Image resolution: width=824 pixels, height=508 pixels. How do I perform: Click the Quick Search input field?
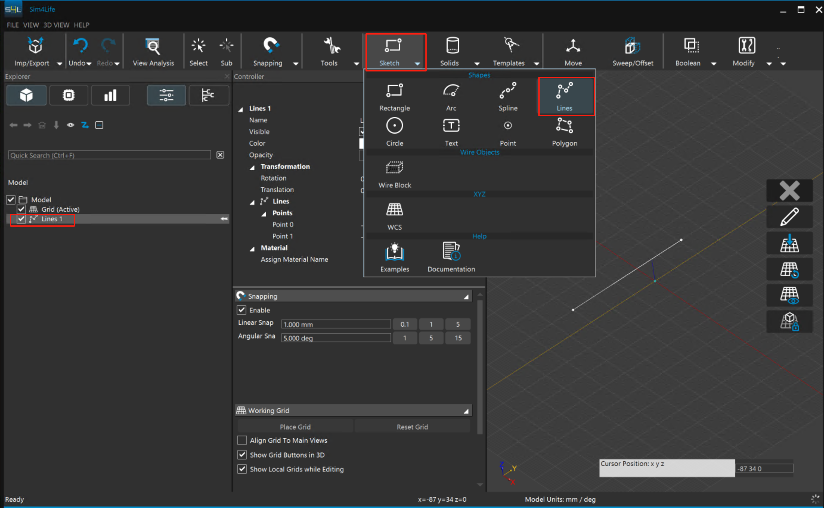pyautogui.click(x=109, y=155)
